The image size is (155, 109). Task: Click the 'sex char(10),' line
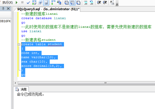34,62
